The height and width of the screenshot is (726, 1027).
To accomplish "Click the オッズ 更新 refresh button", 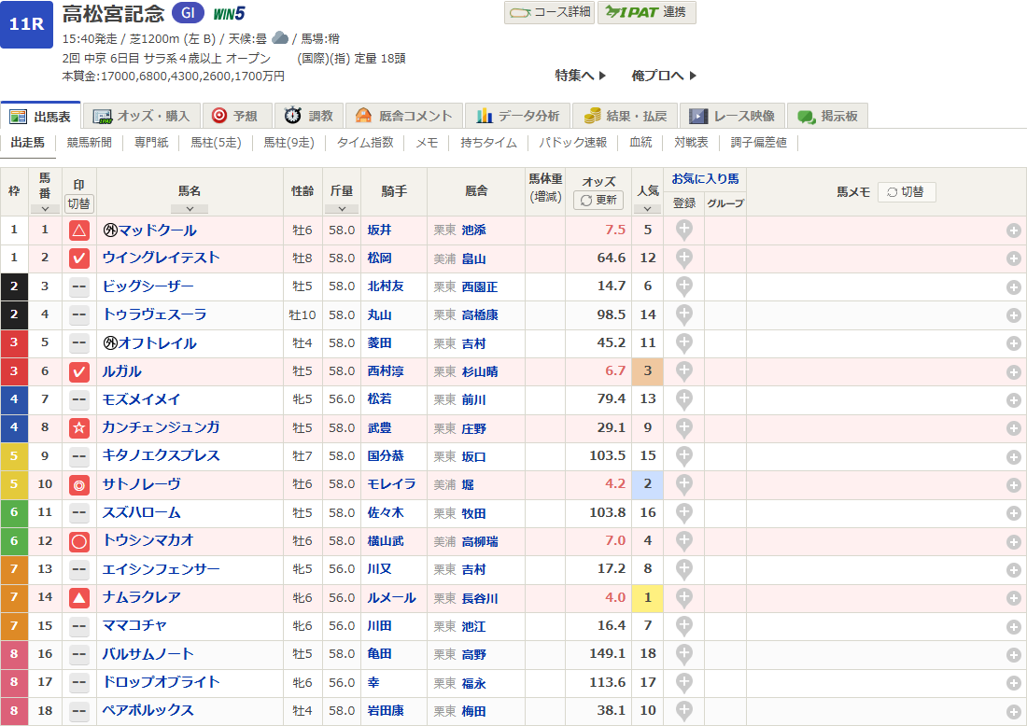I will point(598,200).
